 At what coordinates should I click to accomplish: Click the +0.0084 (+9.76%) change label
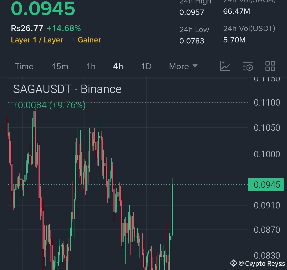coord(49,105)
